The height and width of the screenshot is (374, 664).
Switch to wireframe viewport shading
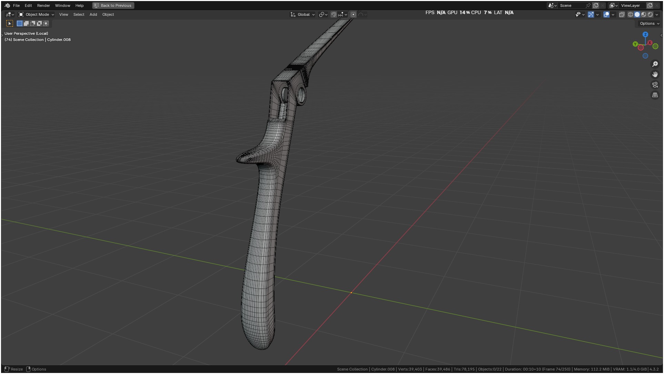[631, 14]
